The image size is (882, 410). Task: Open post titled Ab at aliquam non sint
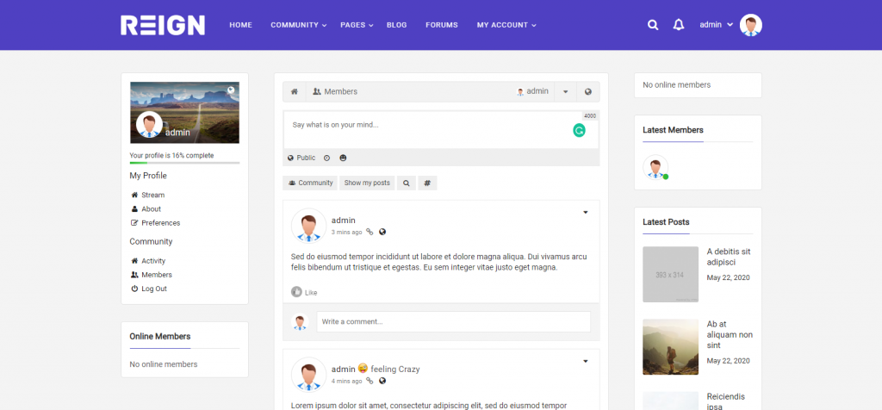pyautogui.click(x=730, y=335)
